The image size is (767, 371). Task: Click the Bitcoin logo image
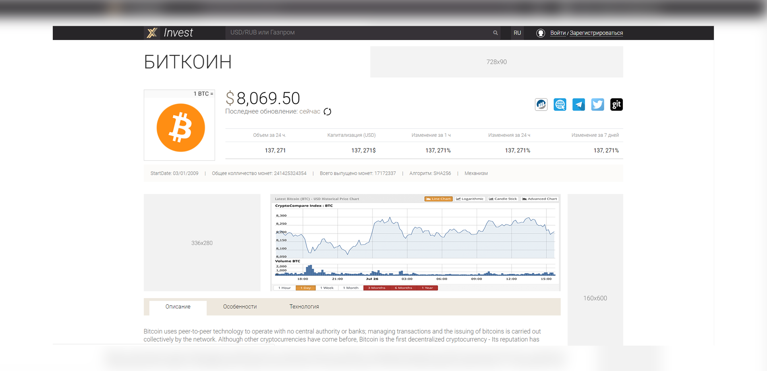point(180,128)
